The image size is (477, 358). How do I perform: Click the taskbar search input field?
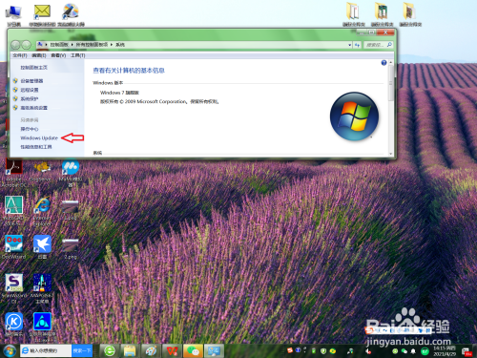(x=46, y=350)
